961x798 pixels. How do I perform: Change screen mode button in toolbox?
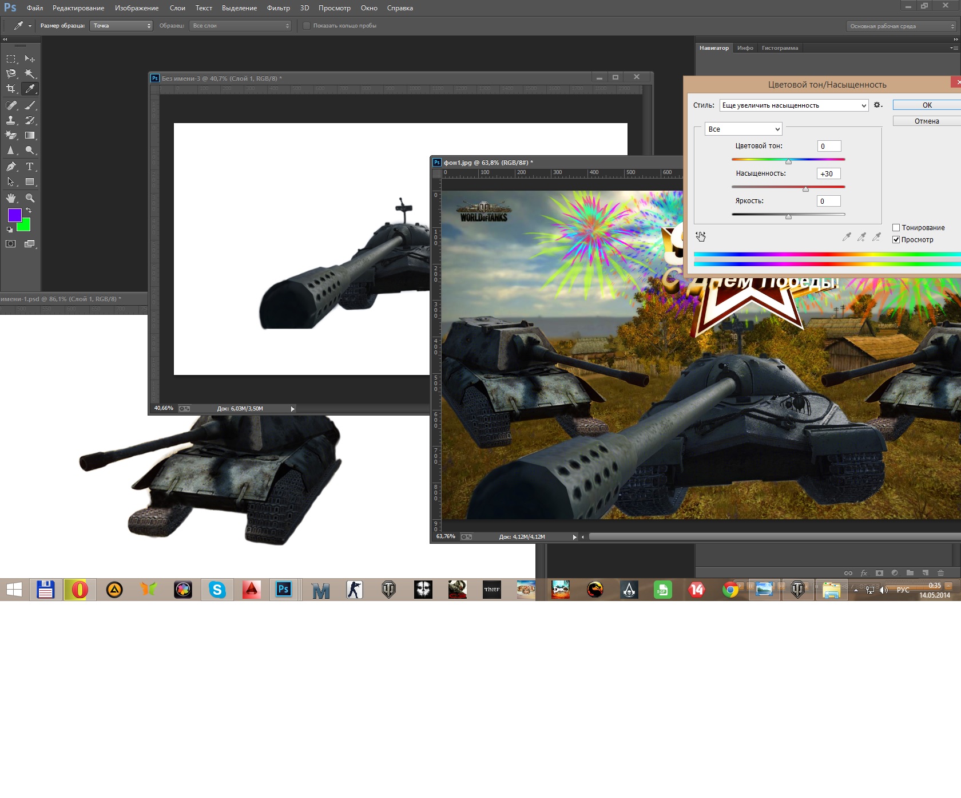[30, 244]
